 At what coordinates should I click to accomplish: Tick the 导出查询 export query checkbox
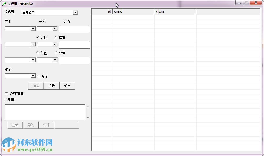click(6, 94)
